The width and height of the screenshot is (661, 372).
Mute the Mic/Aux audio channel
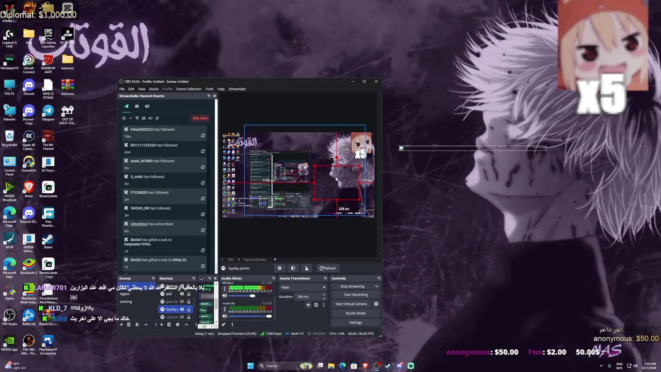(225, 296)
